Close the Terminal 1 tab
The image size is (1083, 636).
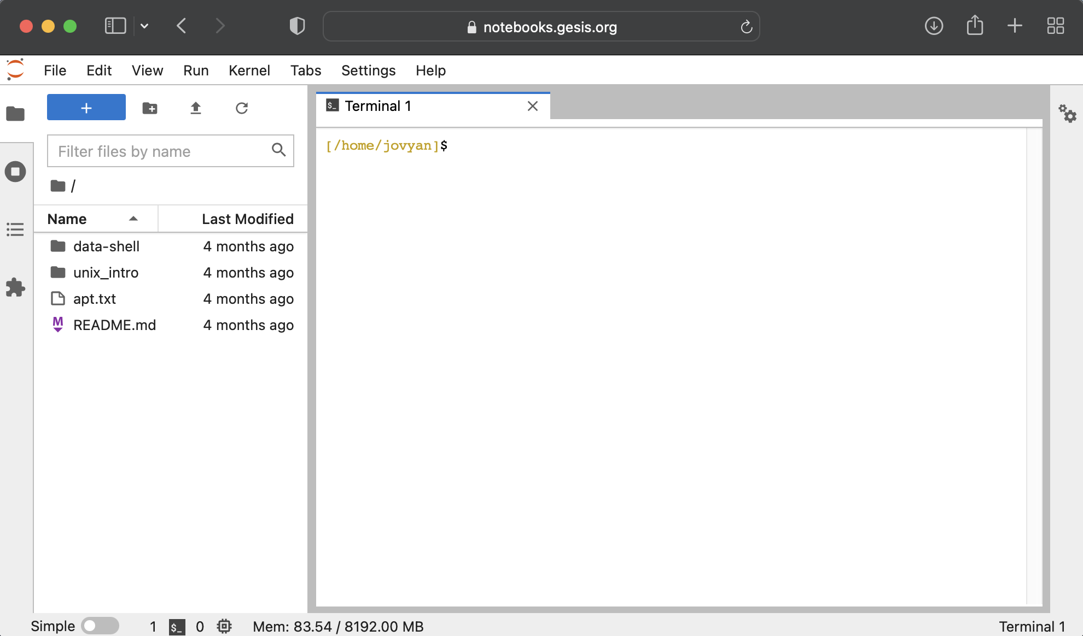coord(532,106)
